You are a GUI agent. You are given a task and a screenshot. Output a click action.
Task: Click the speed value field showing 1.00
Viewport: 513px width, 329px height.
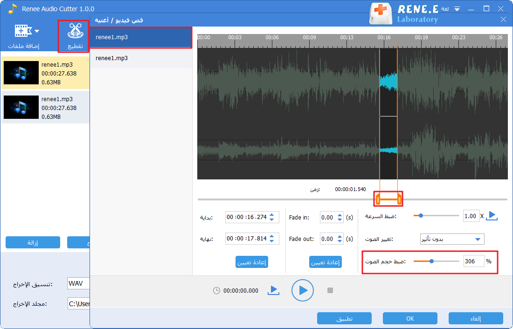[471, 216]
